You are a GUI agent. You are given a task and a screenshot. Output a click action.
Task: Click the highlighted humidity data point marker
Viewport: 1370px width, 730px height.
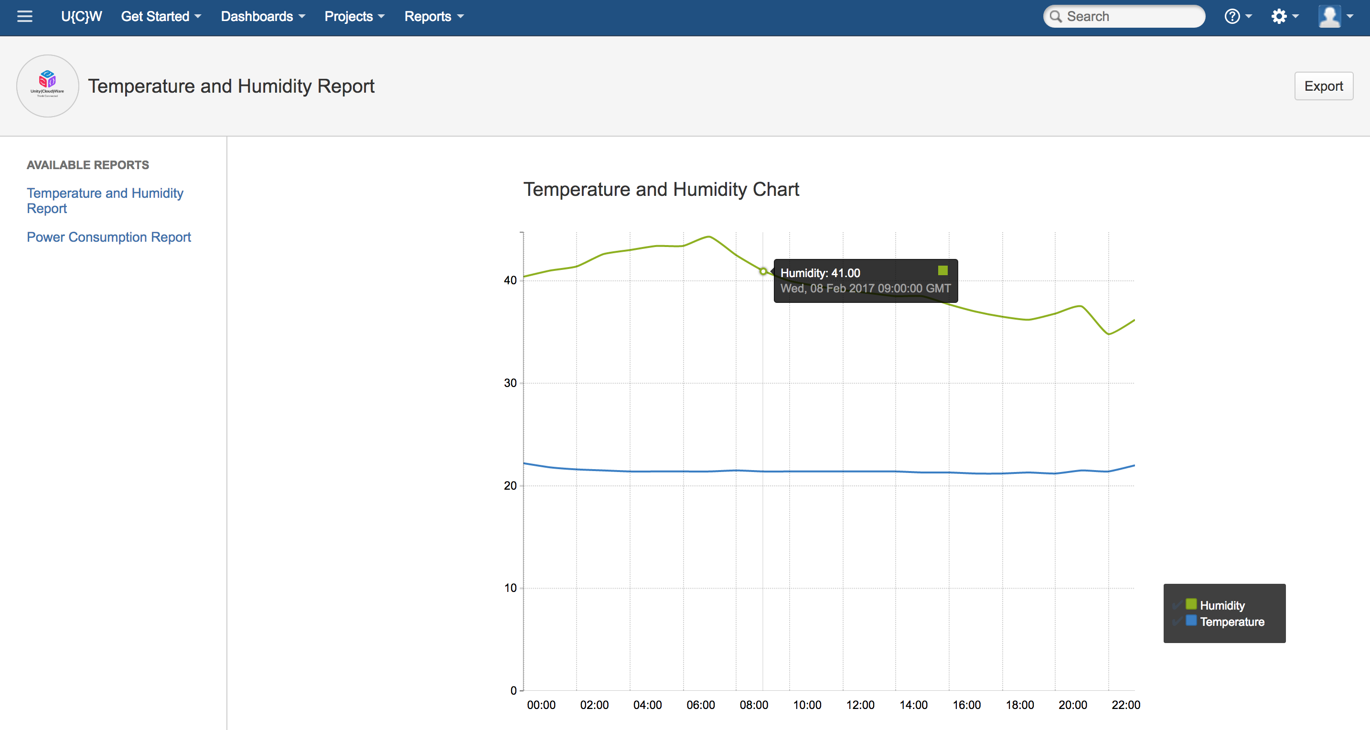[x=763, y=271]
